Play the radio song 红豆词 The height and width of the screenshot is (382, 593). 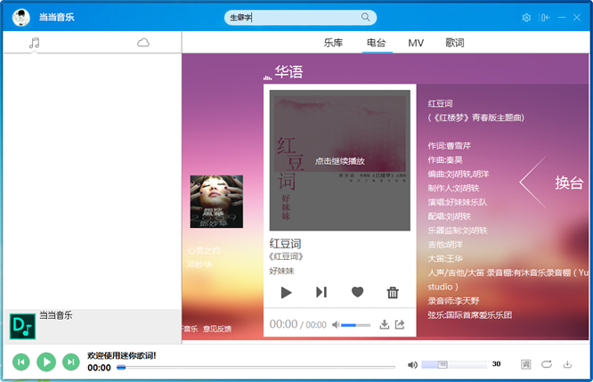coord(287,292)
